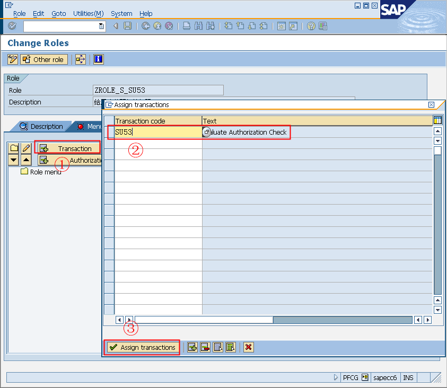Click the yellow Exit icon

[x=157, y=26]
